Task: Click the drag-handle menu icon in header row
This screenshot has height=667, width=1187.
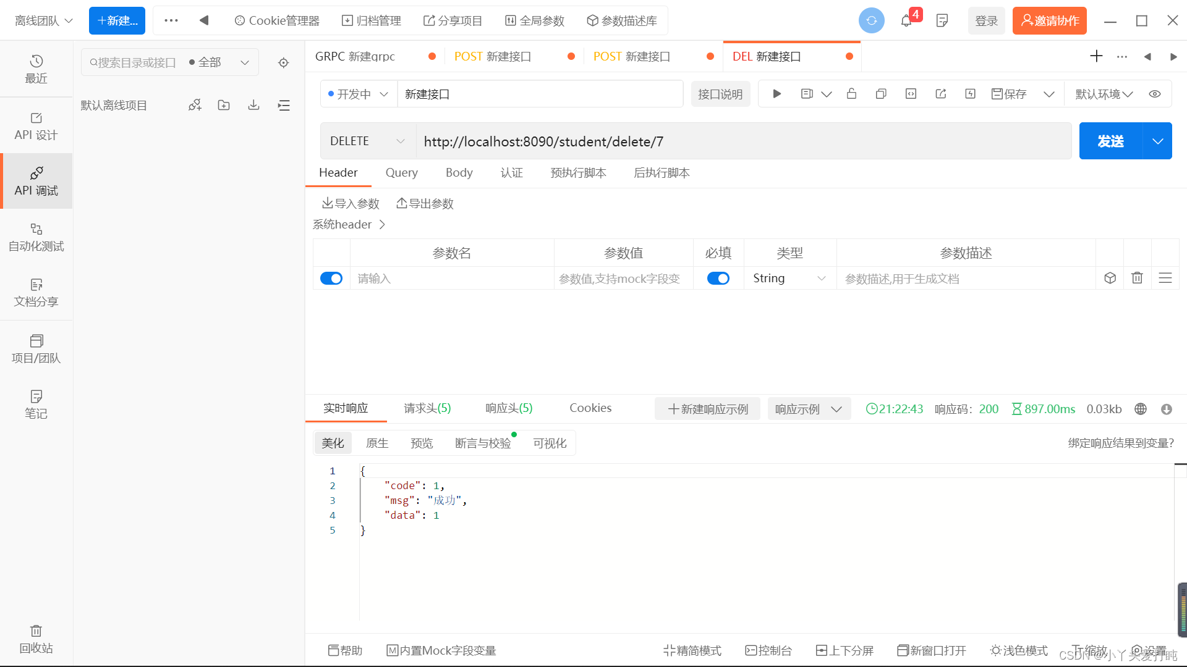Action: [x=1165, y=278]
